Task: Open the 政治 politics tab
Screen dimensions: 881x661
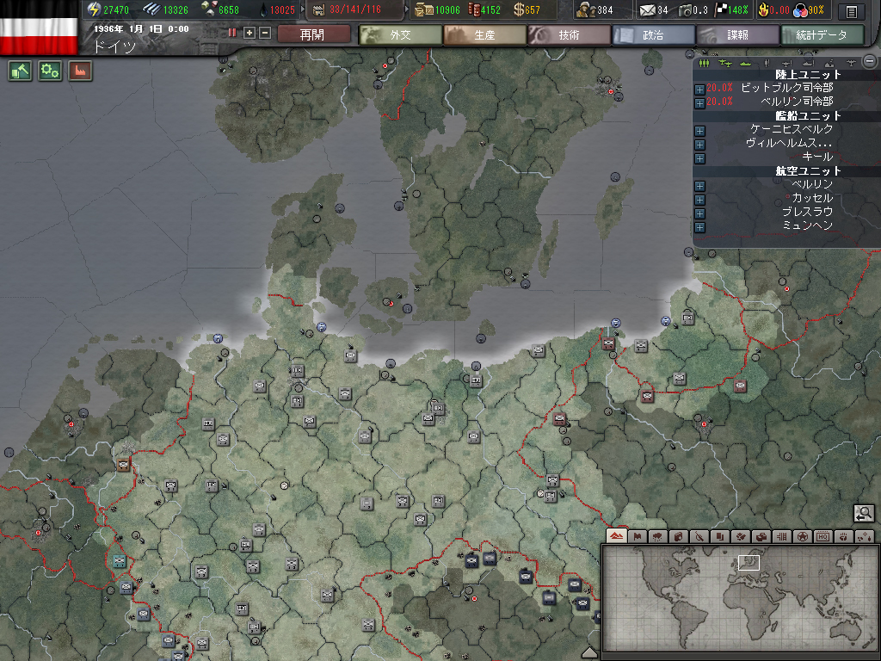Action: pyautogui.click(x=654, y=34)
